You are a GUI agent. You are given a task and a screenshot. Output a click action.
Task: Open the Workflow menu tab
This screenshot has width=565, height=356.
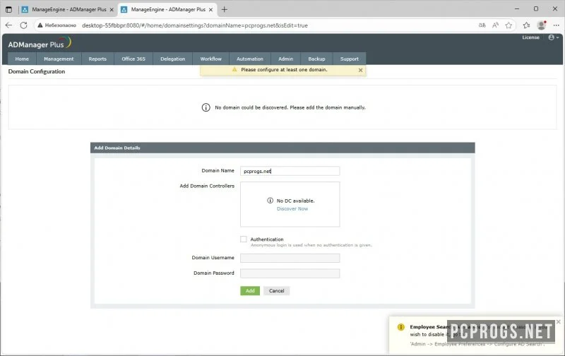tap(210, 59)
